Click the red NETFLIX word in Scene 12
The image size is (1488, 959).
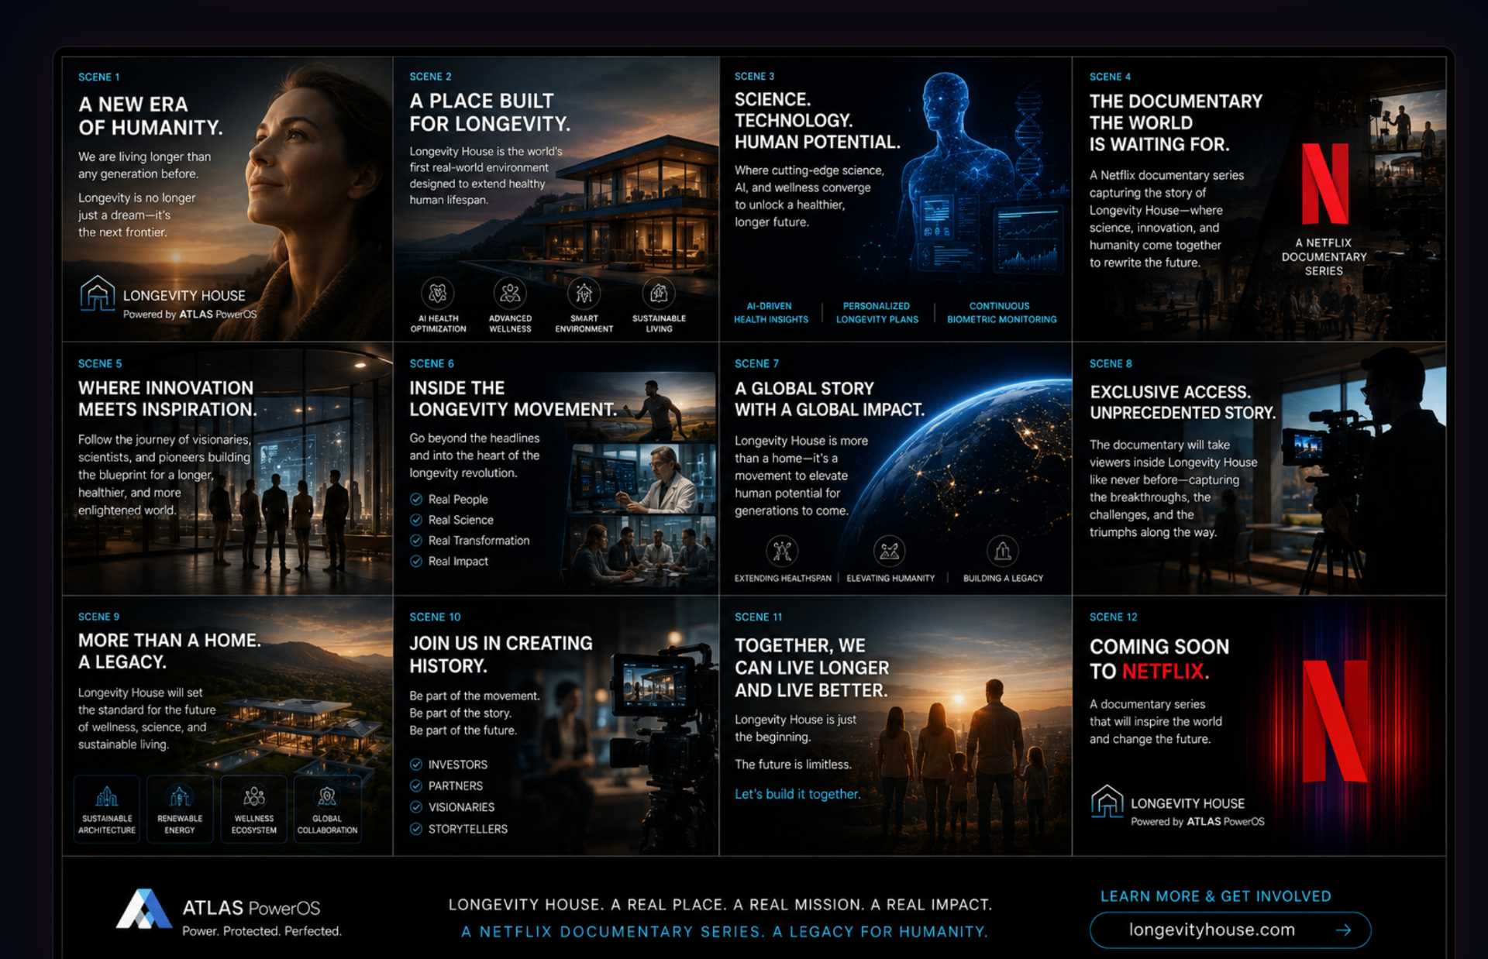(x=1163, y=671)
